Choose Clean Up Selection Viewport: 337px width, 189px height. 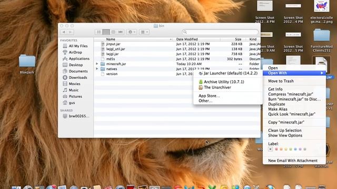coord(294,130)
